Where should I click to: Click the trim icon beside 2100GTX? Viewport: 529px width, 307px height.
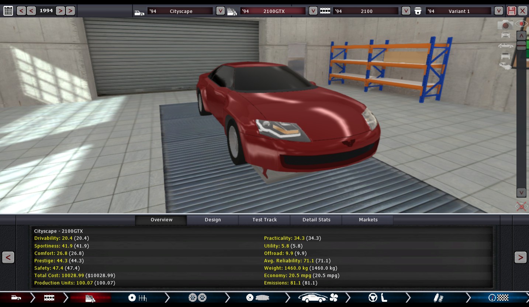[232, 12]
